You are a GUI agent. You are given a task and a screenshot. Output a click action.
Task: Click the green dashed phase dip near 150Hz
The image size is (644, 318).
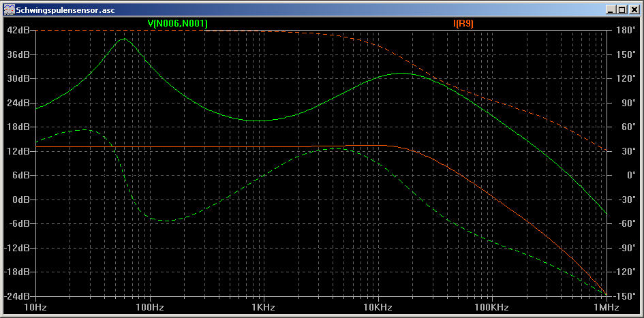(166, 221)
